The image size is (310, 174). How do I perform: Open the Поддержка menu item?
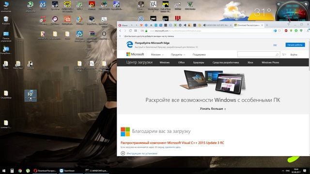coord(199,55)
